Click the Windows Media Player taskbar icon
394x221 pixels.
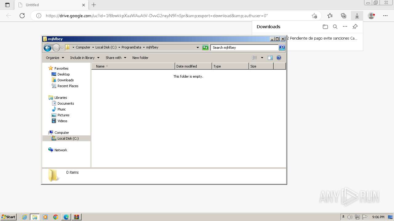45,217
